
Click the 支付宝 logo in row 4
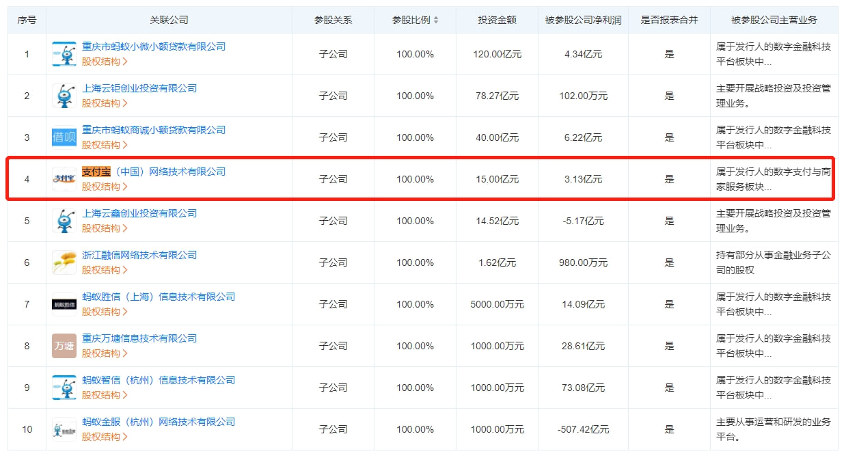64,179
